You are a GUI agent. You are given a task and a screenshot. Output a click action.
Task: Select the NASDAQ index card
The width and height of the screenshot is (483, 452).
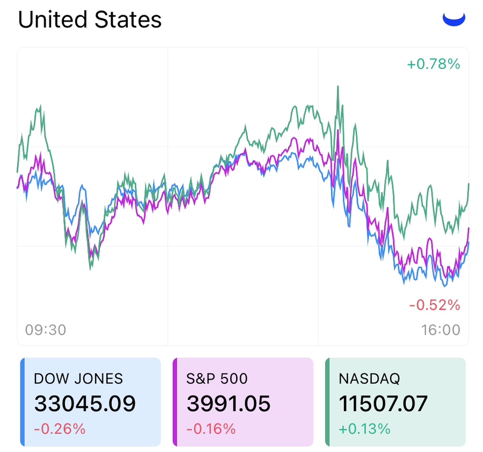pos(396,402)
